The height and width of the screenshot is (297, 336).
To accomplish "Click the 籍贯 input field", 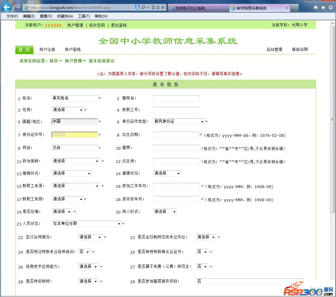I will click(176, 148).
